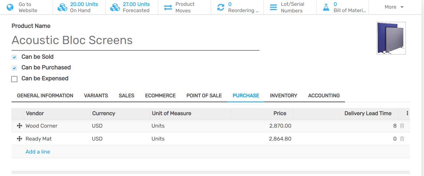Open Lot/Serial Numbers list icon
The height and width of the screenshot is (176, 424).
(x=273, y=7)
